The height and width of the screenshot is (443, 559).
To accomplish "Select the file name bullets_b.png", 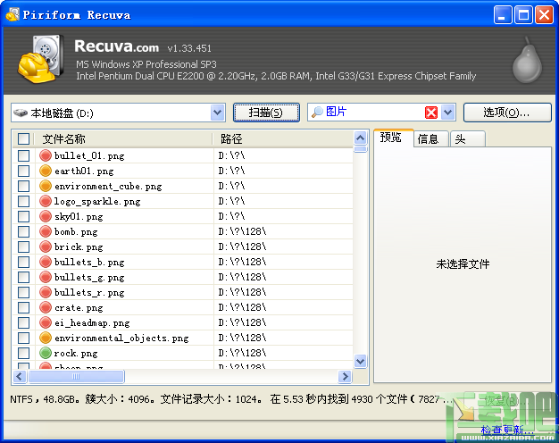I will (x=89, y=263).
